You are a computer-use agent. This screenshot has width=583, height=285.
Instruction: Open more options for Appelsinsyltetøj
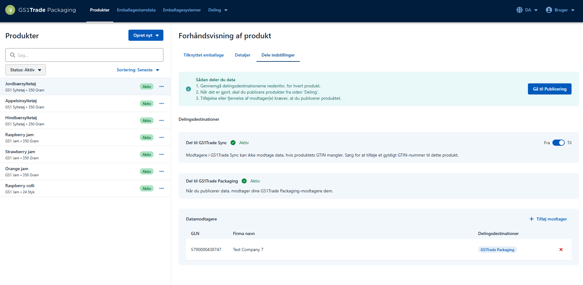162,103
